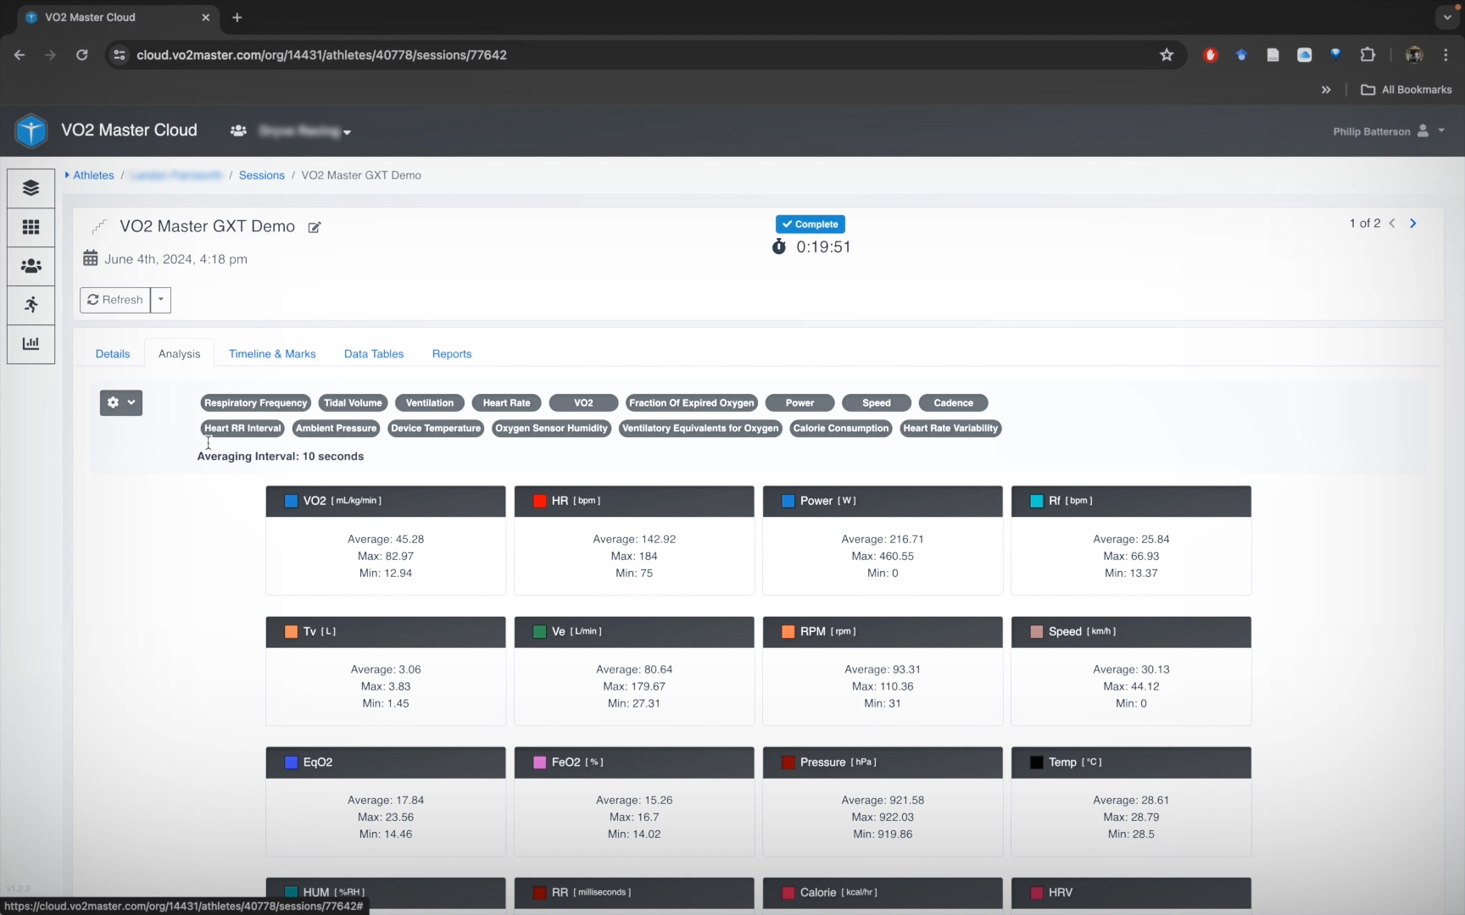The width and height of the screenshot is (1465, 915).
Task: Open the All Bookmarks folder
Action: tap(1407, 90)
